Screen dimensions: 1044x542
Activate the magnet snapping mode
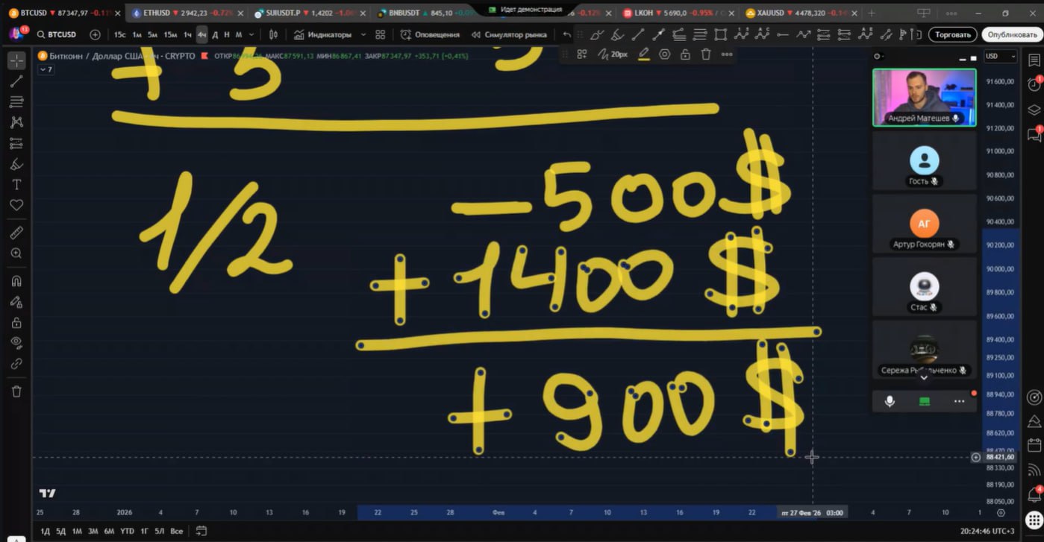point(16,281)
